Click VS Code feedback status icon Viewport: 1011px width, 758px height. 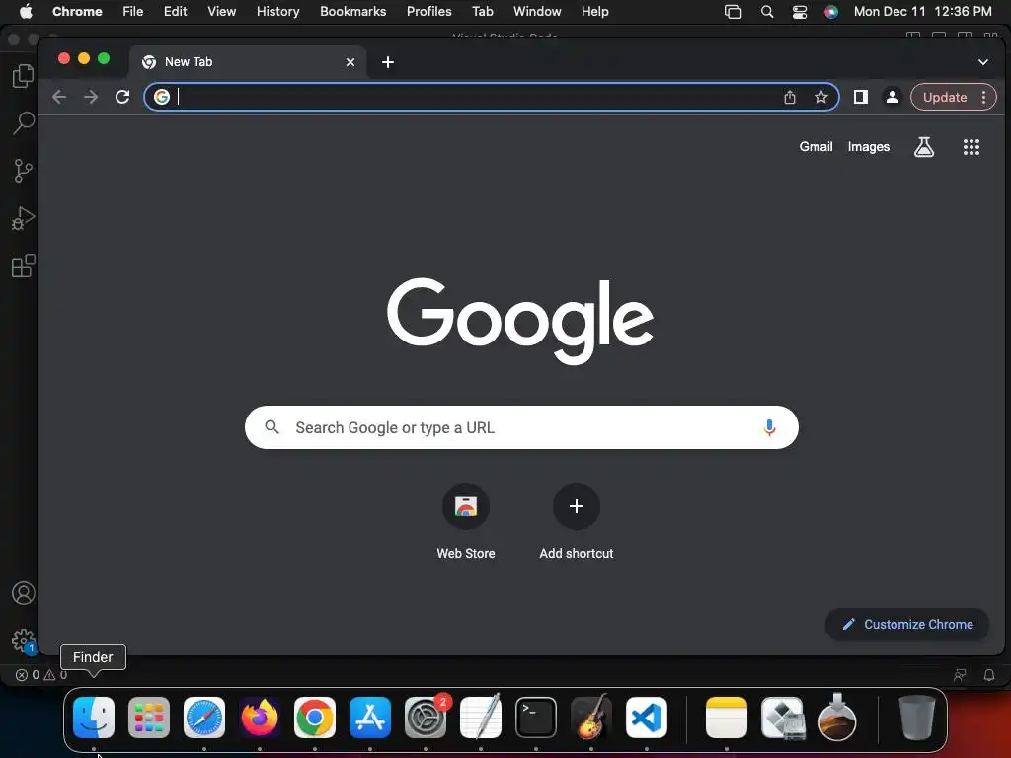pos(960,675)
